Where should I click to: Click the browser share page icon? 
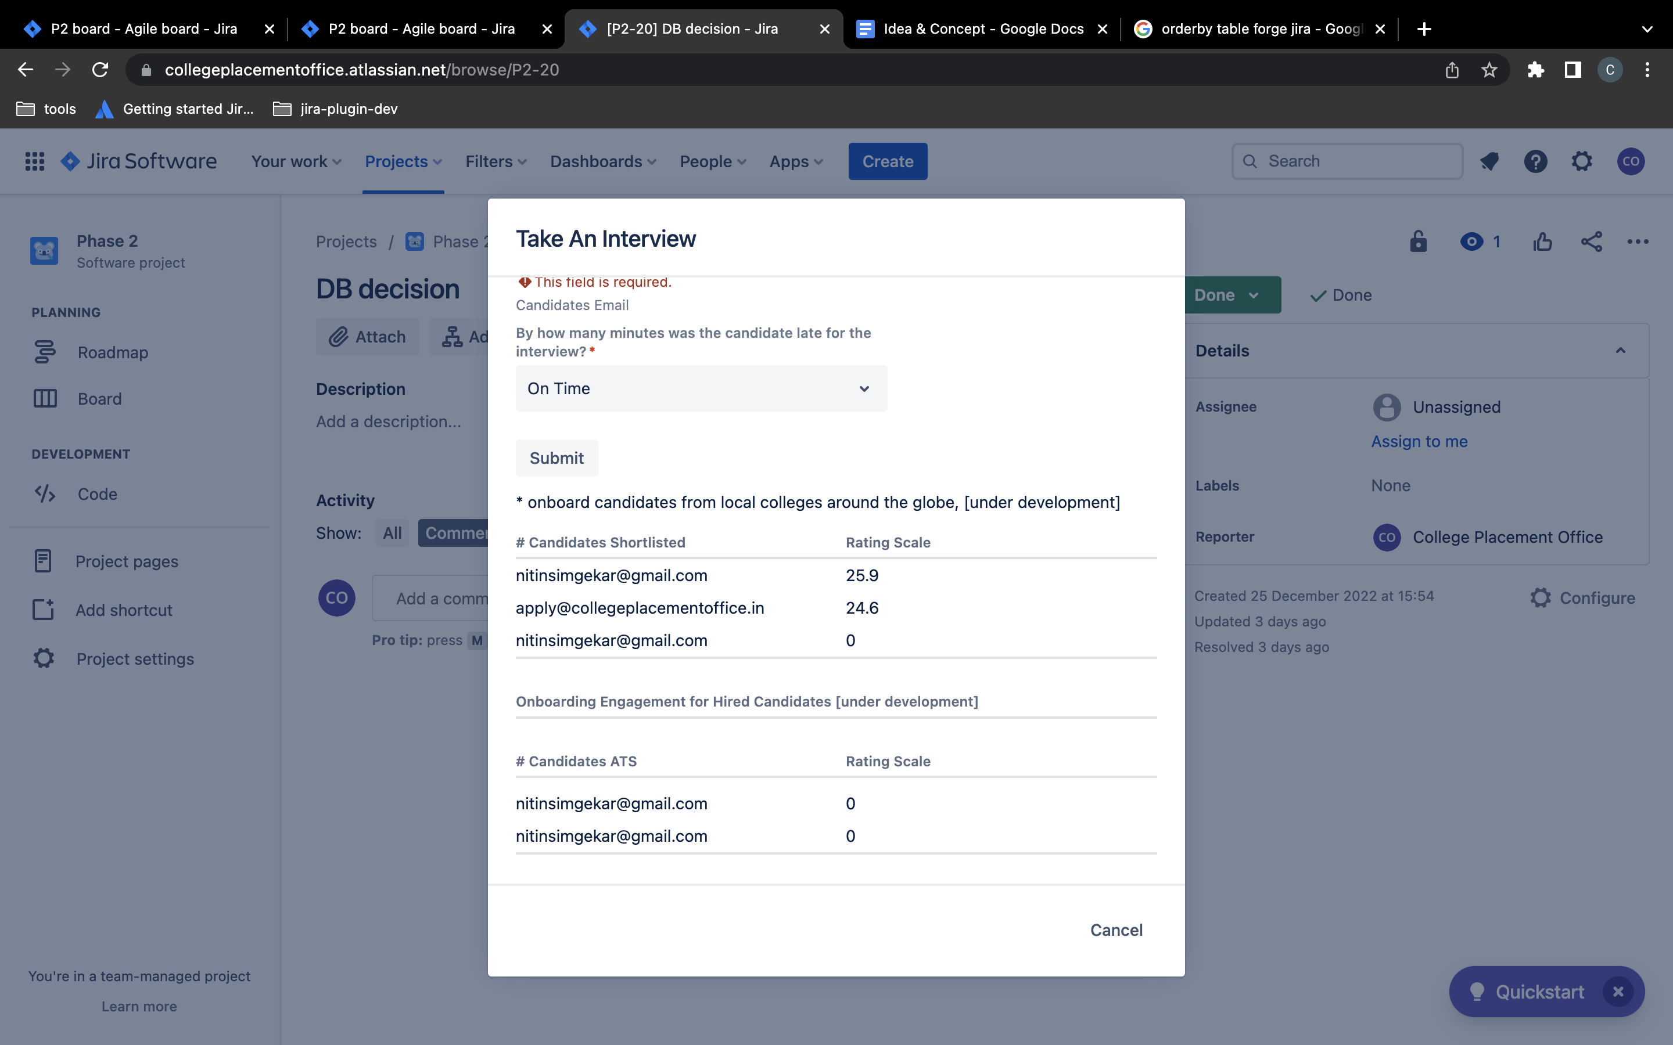(1452, 70)
